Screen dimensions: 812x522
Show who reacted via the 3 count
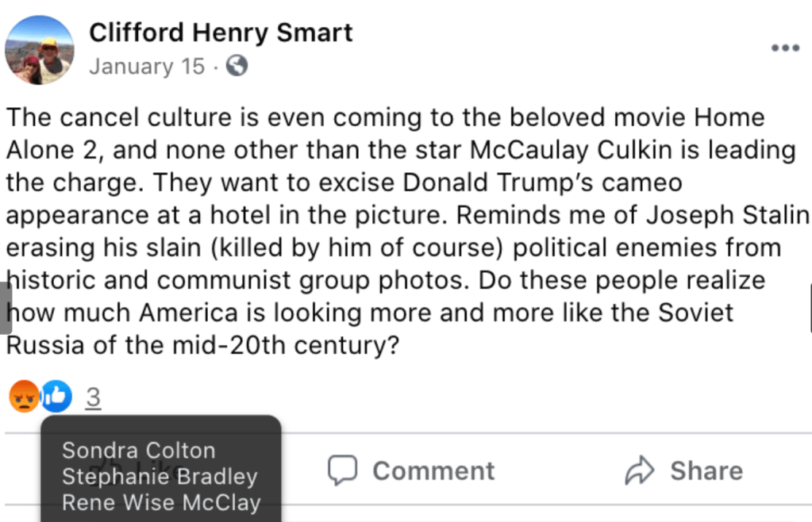[94, 397]
